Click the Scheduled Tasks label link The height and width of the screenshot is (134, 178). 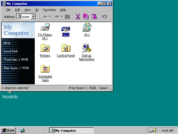point(45,78)
